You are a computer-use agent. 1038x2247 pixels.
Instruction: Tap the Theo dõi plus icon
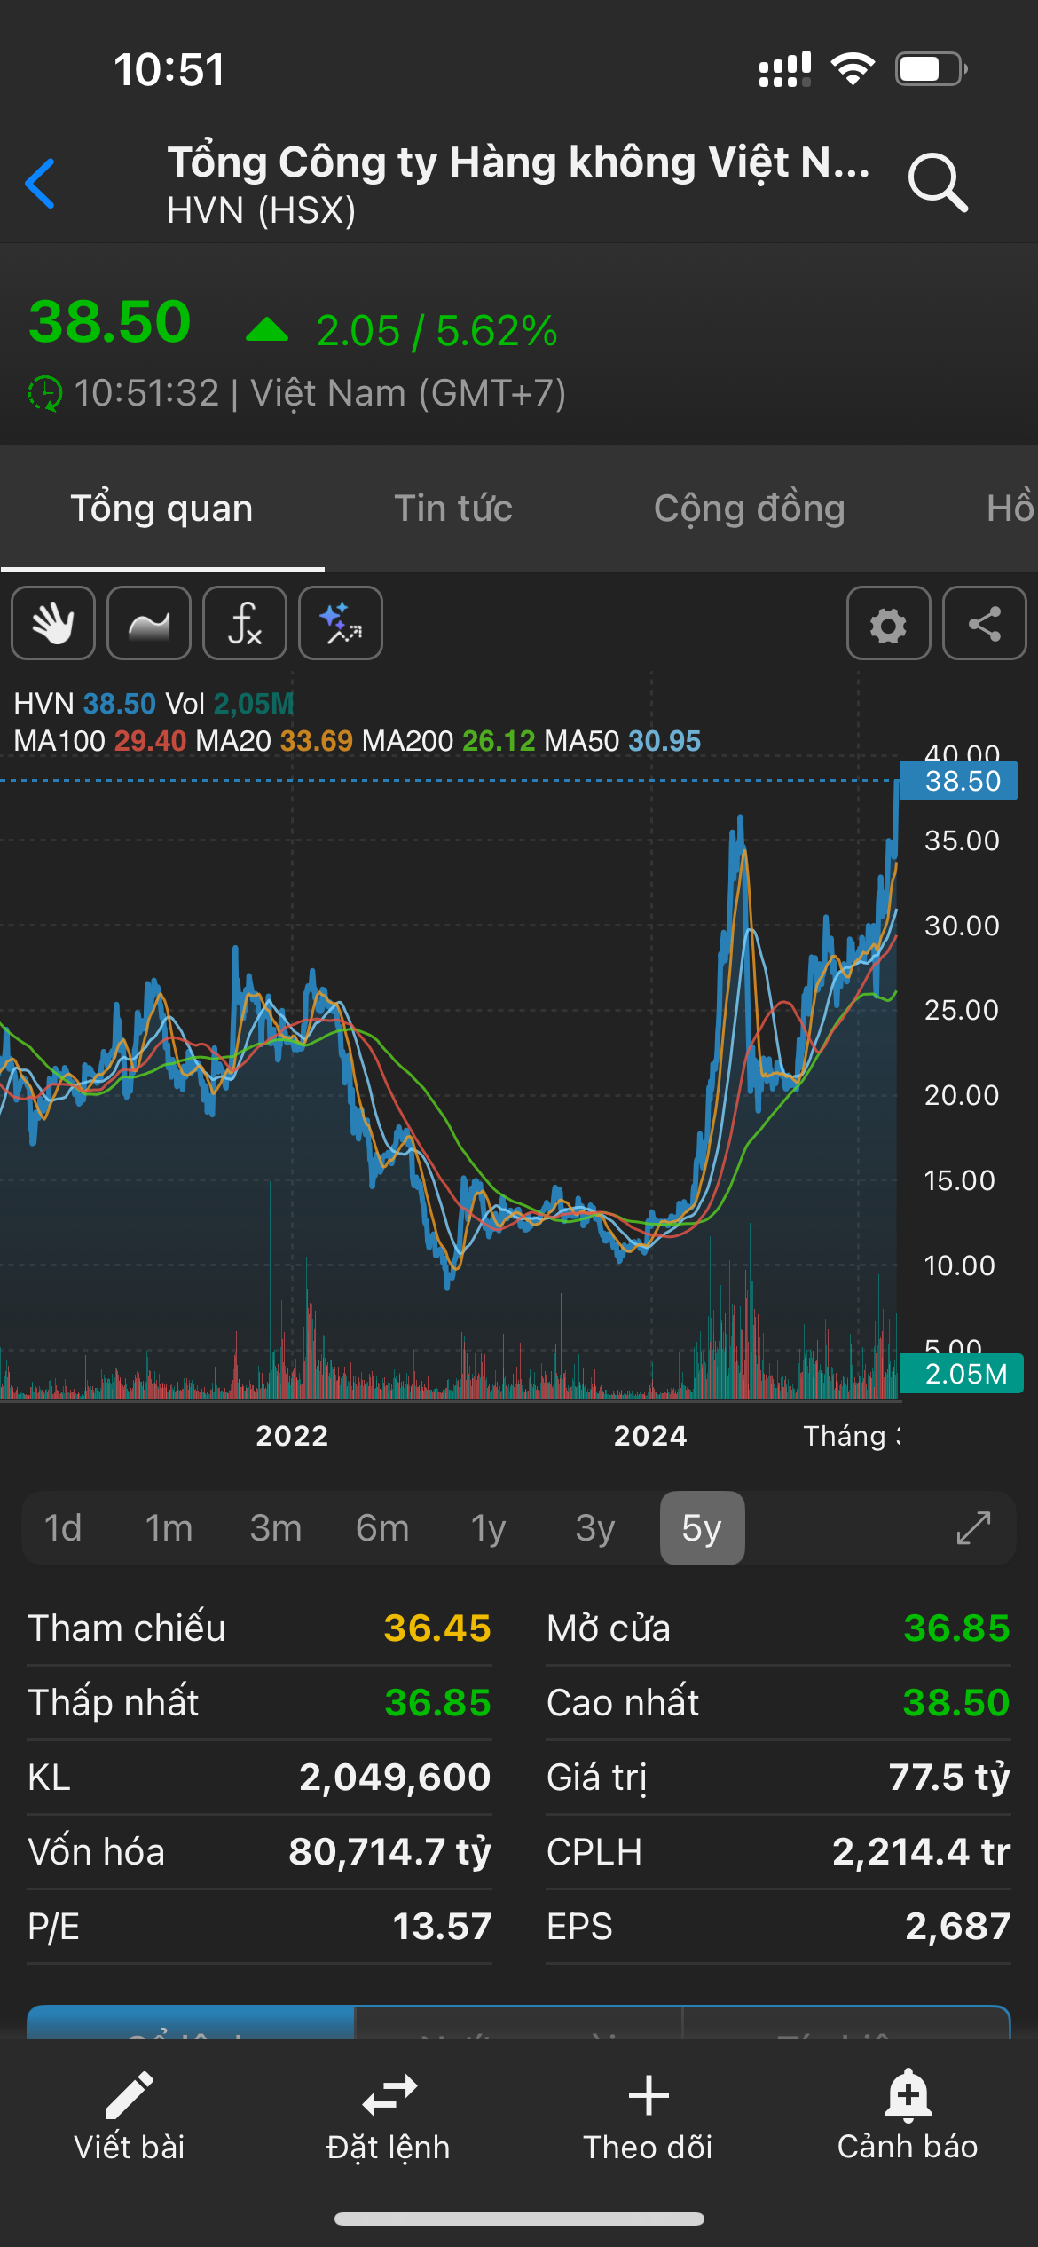pos(649,2095)
